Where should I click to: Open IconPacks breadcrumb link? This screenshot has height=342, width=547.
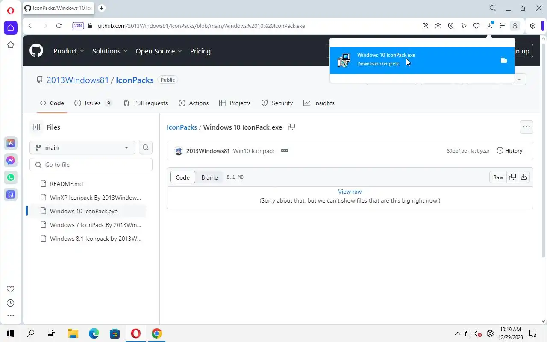(x=182, y=127)
